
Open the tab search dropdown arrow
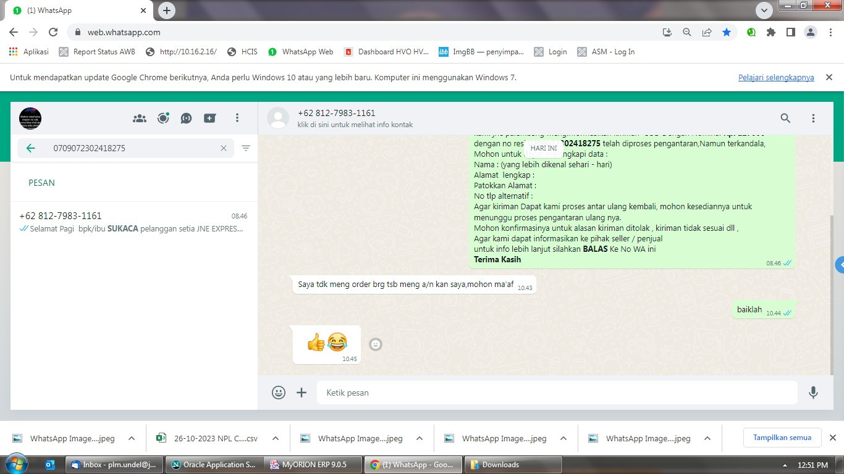tap(765, 10)
